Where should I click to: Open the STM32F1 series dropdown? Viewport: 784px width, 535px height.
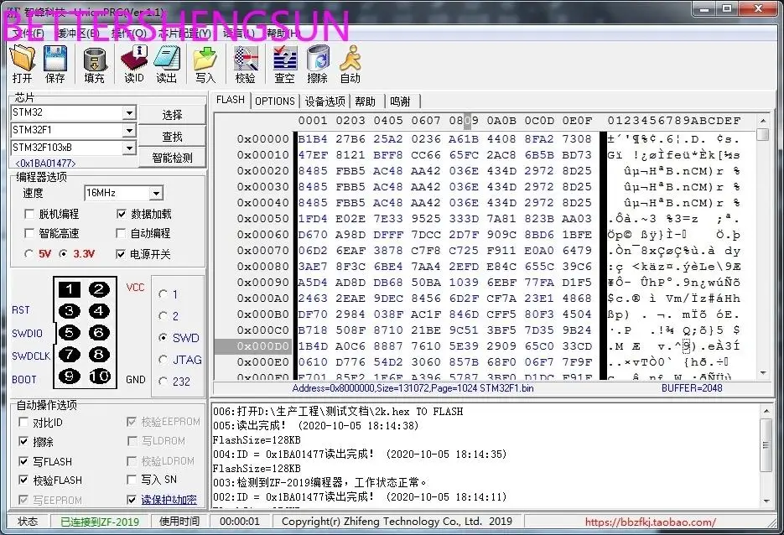(x=129, y=130)
